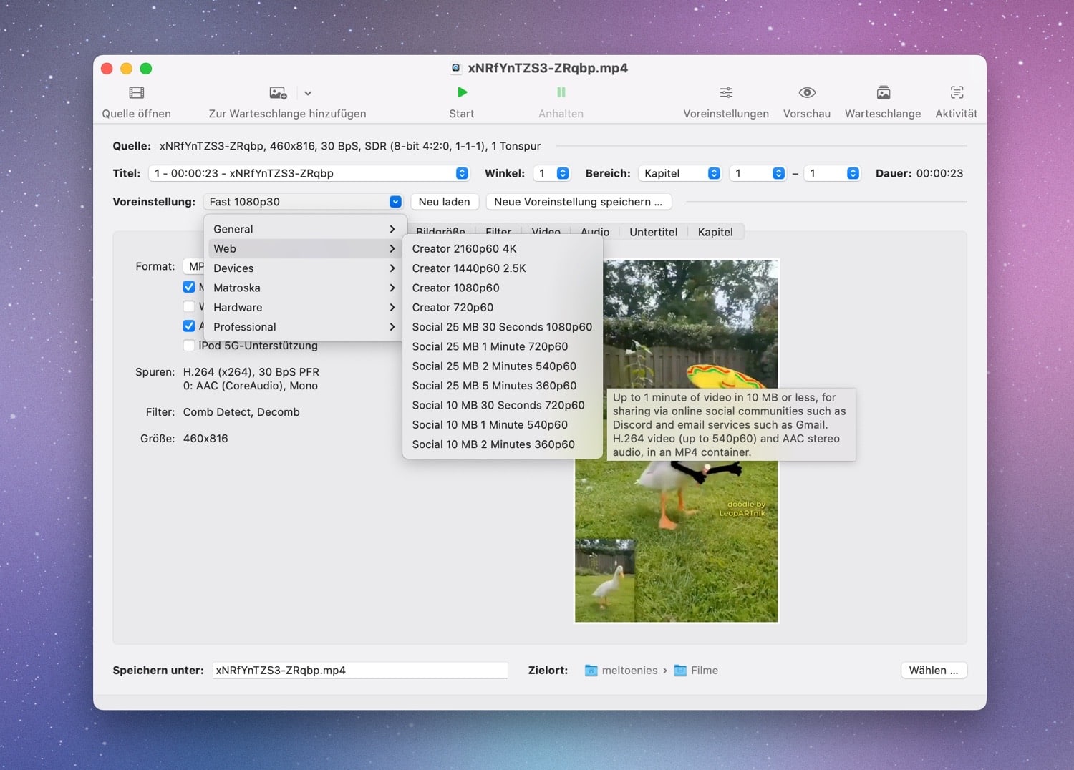Switch to the Untertitel tab
The image size is (1074, 770).
tap(653, 232)
